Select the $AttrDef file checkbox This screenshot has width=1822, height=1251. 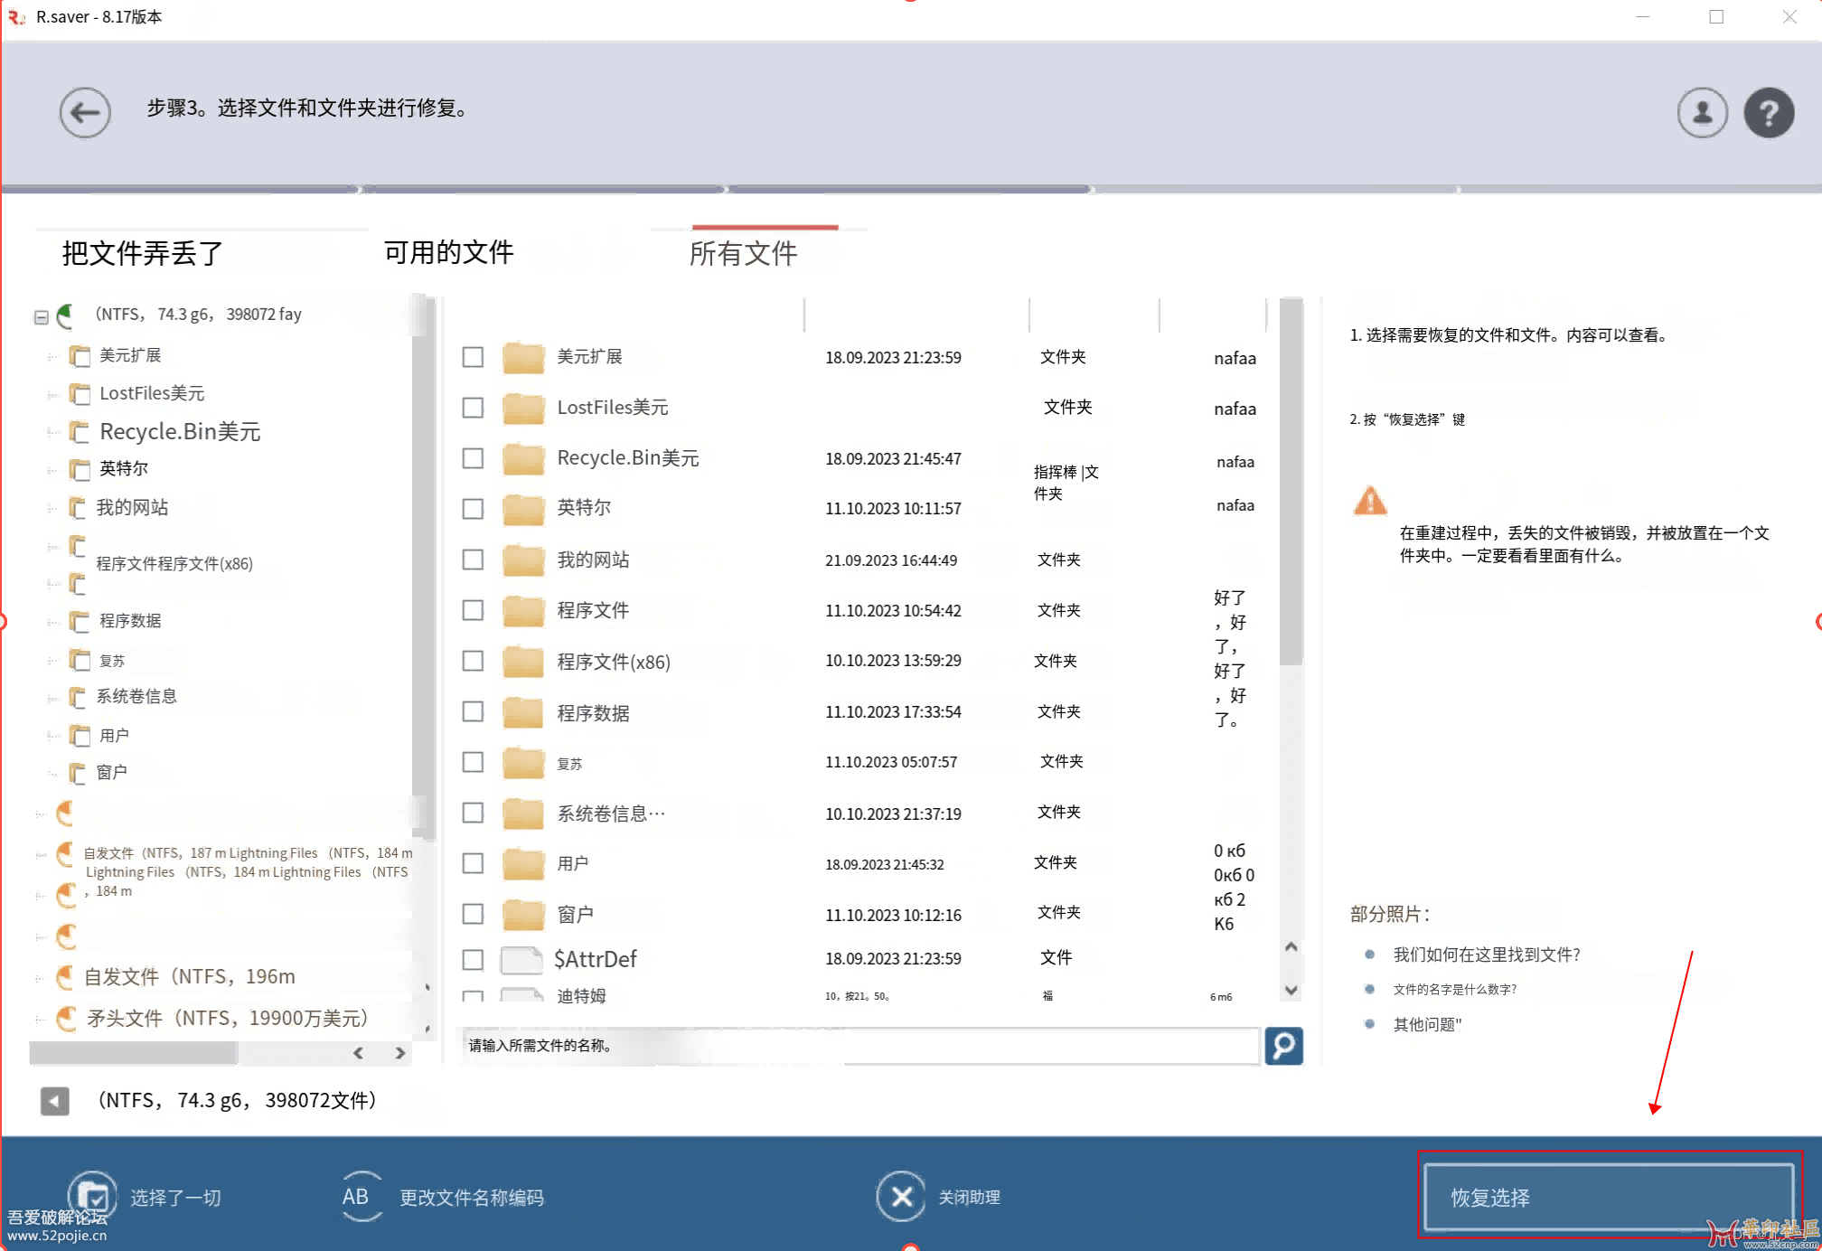pos(473,959)
